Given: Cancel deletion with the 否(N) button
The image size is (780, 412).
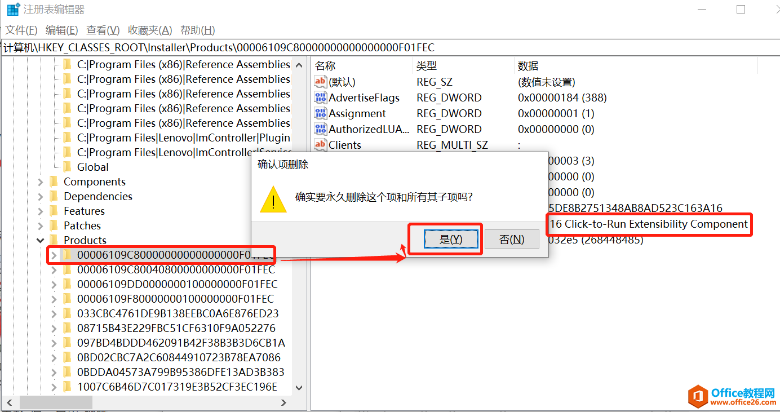Looking at the screenshot, I should (512, 240).
